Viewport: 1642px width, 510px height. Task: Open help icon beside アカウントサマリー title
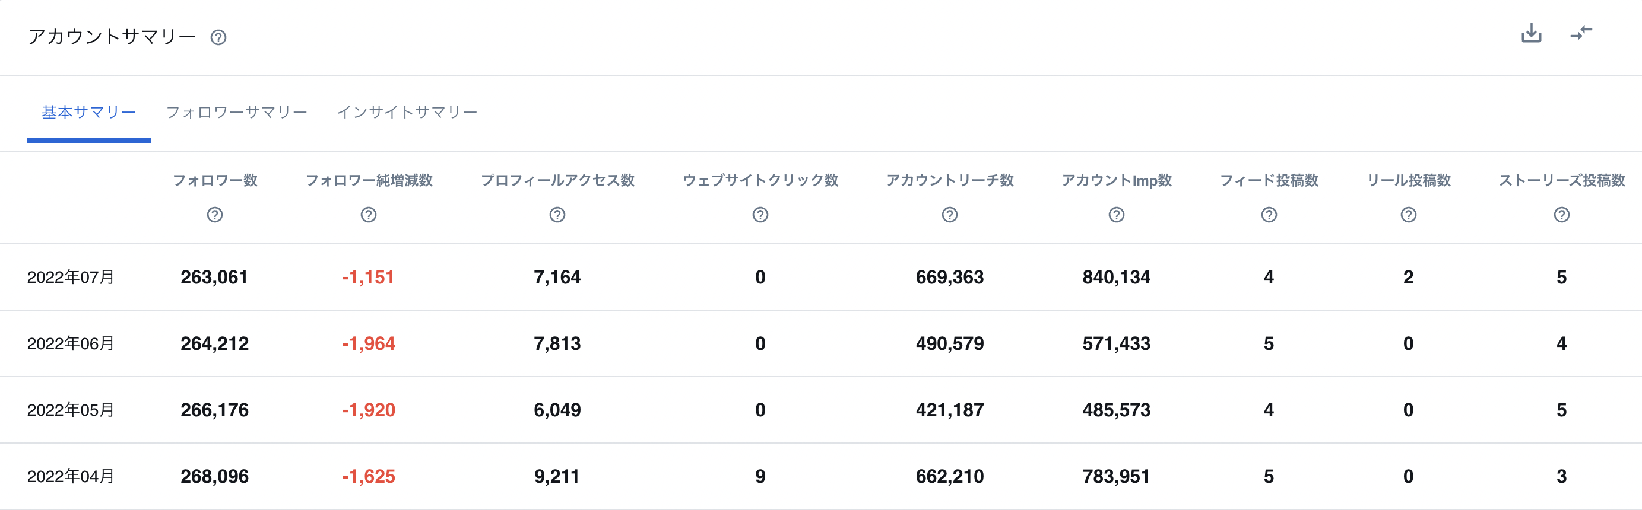tap(218, 37)
